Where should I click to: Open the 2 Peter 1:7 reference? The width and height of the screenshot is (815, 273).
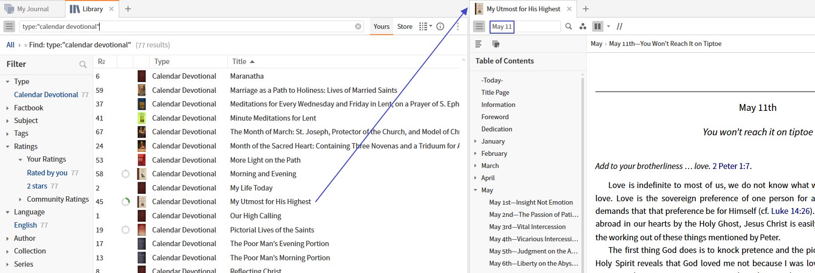point(731,166)
